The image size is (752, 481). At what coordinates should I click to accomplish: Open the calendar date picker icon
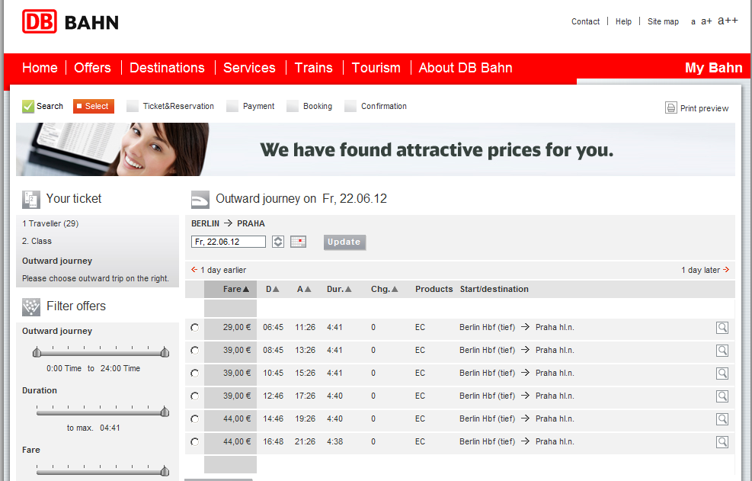click(298, 242)
